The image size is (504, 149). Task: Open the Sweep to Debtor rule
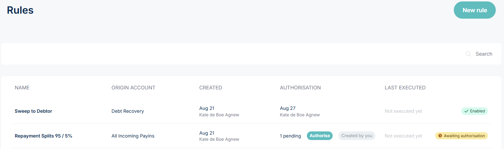pyautogui.click(x=33, y=111)
